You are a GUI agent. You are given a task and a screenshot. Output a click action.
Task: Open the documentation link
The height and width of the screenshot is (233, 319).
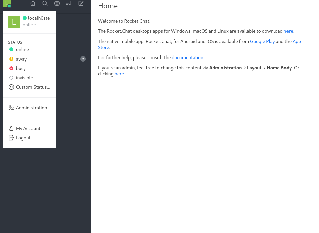[x=187, y=57]
